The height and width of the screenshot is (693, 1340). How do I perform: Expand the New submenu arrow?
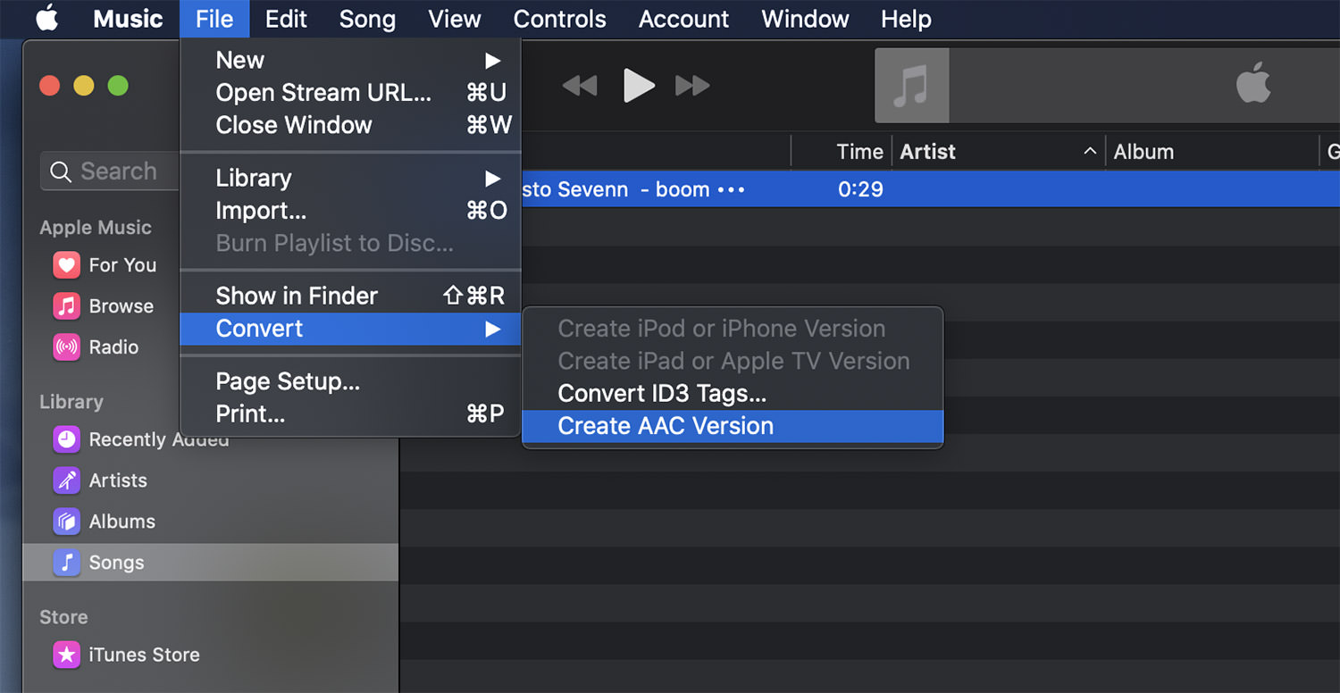click(x=493, y=61)
